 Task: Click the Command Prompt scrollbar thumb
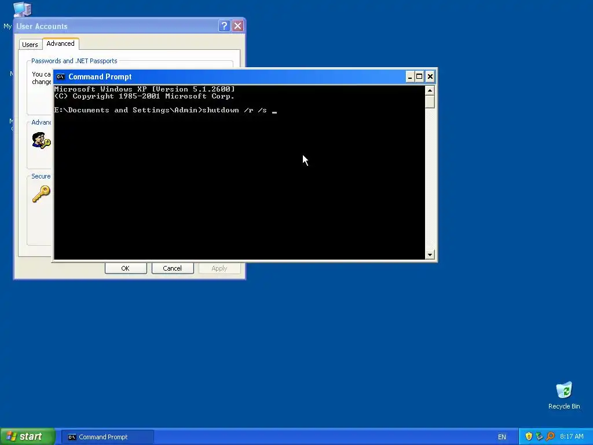tap(430, 102)
